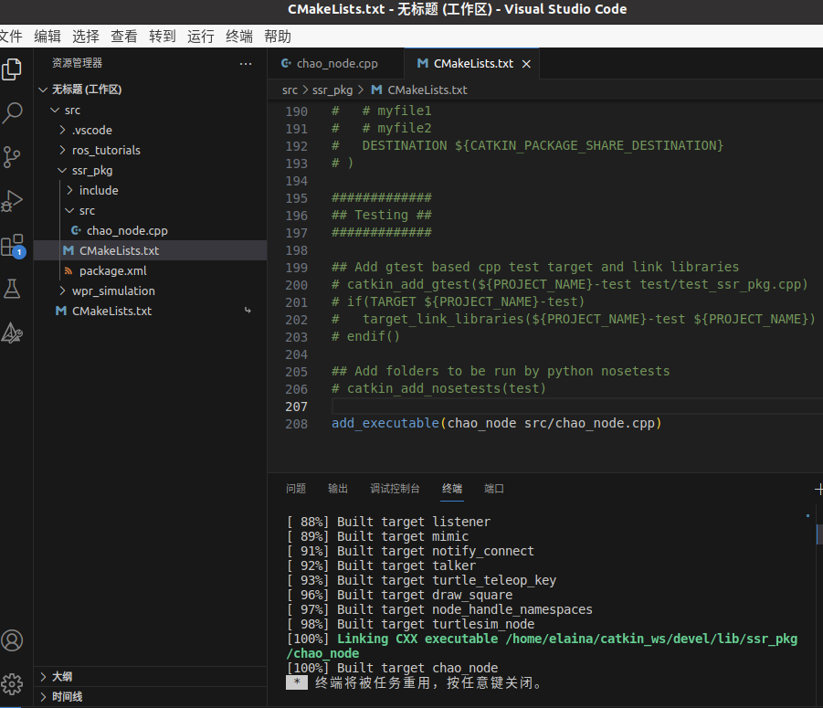This screenshot has width=823, height=708.
Task: Click the '# endif()' comment line
Action: [366, 336]
